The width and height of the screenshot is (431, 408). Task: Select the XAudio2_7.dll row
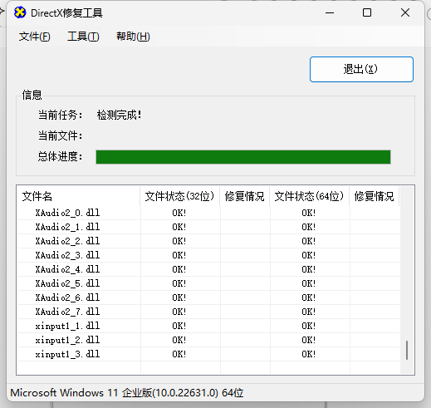pyautogui.click(x=208, y=312)
